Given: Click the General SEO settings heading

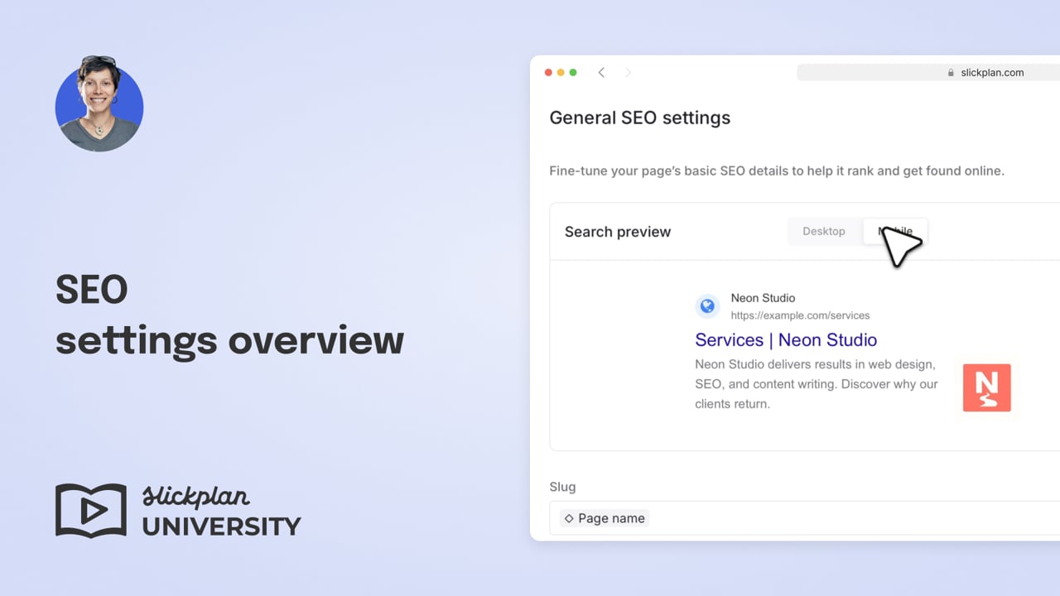Looking at the screenshot, I should (640, 118).
